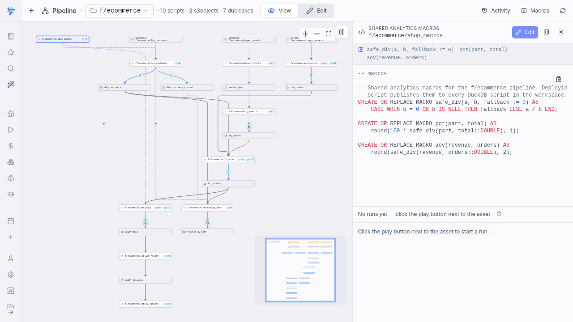
Task: Zoom in on the pipeline graph
Action: click(305, 34)
